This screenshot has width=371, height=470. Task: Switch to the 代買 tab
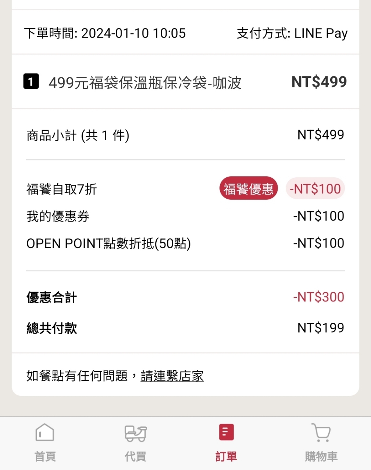click(135, 456)
